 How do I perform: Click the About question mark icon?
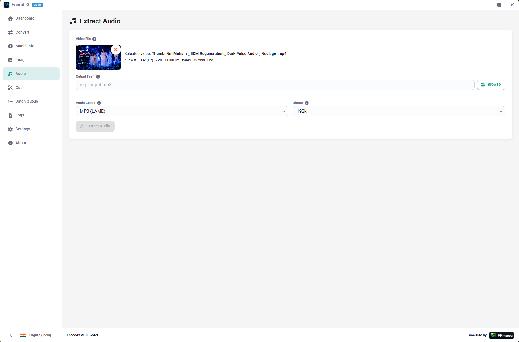click(x=10, y=143)
